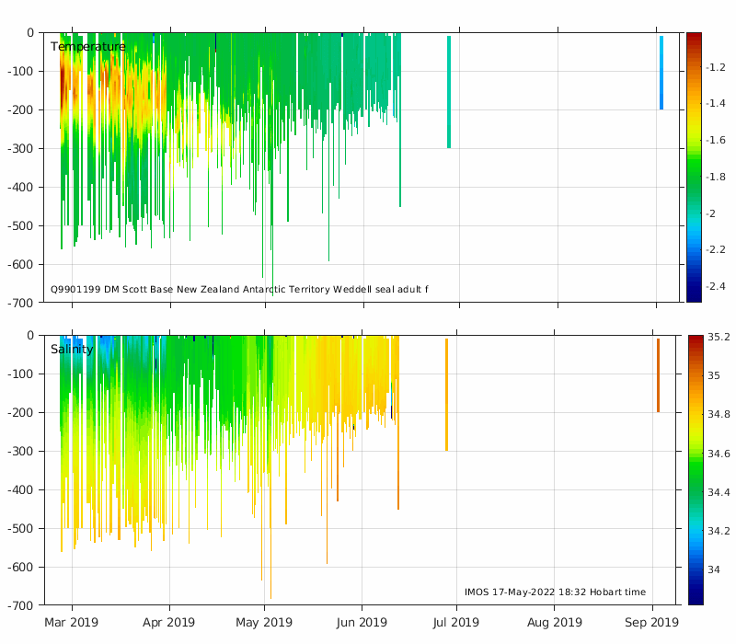Viewport: 736px width, 644px height.
Task: Click the 34 tick on salinity colorbar
Action: coord(713,569)
